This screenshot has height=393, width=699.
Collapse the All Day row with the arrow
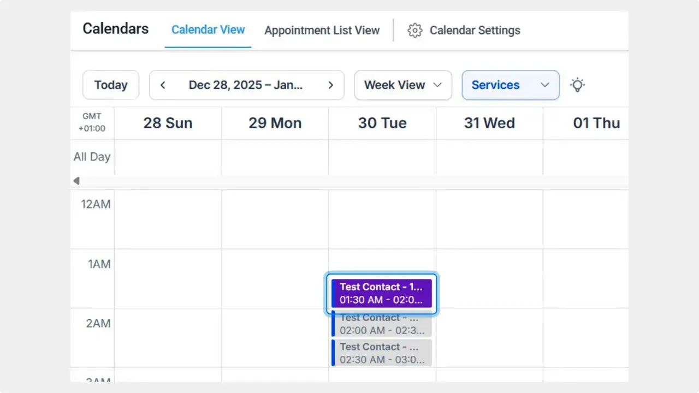coord(76,181)
